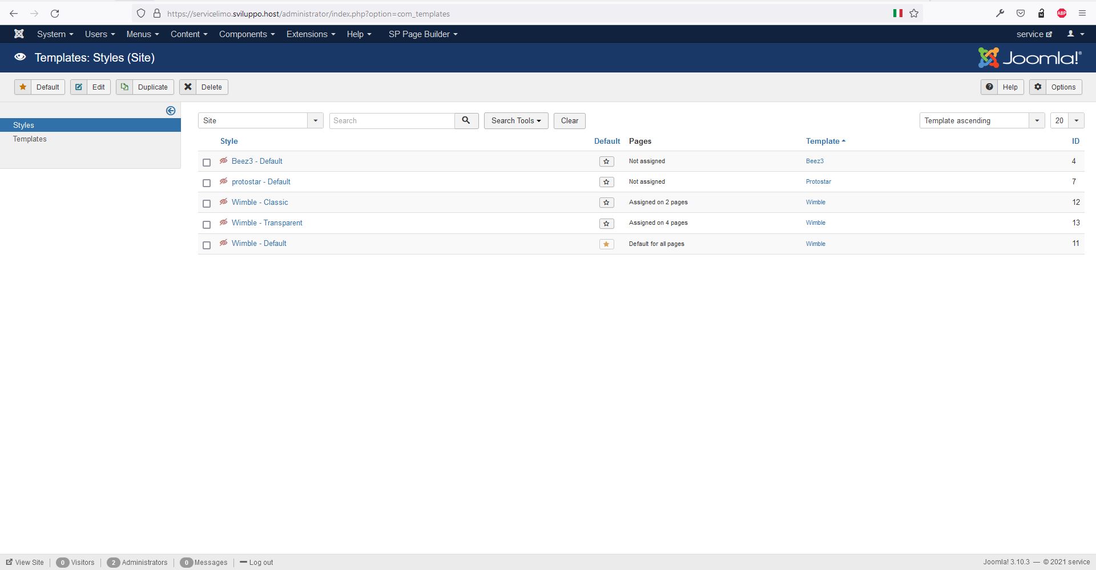1096x570 pixels.
Task: Set Beez3 - Default as default via star
Action: pyautogui.click(x=606, y=161)
